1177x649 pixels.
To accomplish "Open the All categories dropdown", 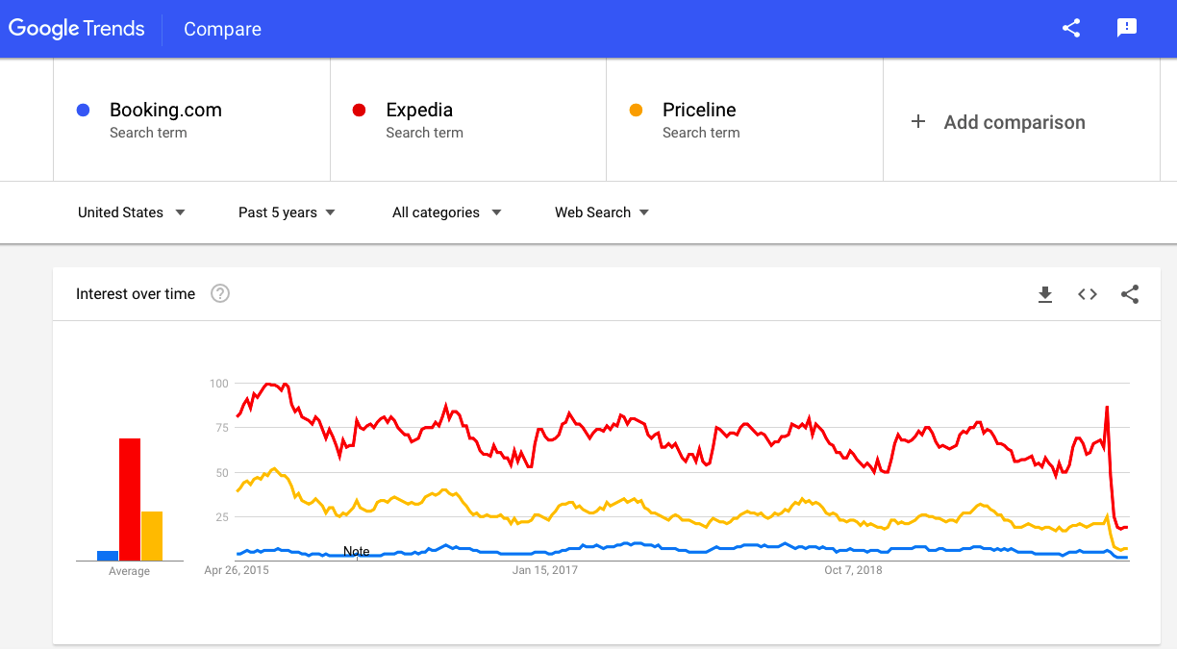I will pos(446,212).
